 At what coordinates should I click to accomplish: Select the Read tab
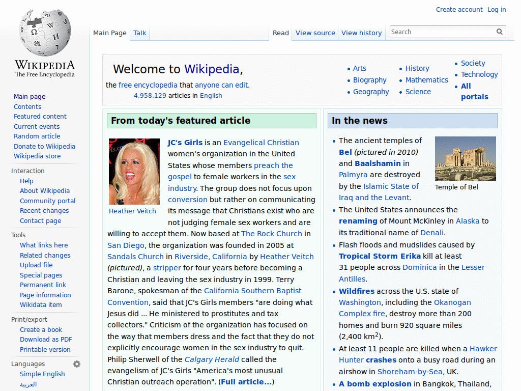pos(281,33)
